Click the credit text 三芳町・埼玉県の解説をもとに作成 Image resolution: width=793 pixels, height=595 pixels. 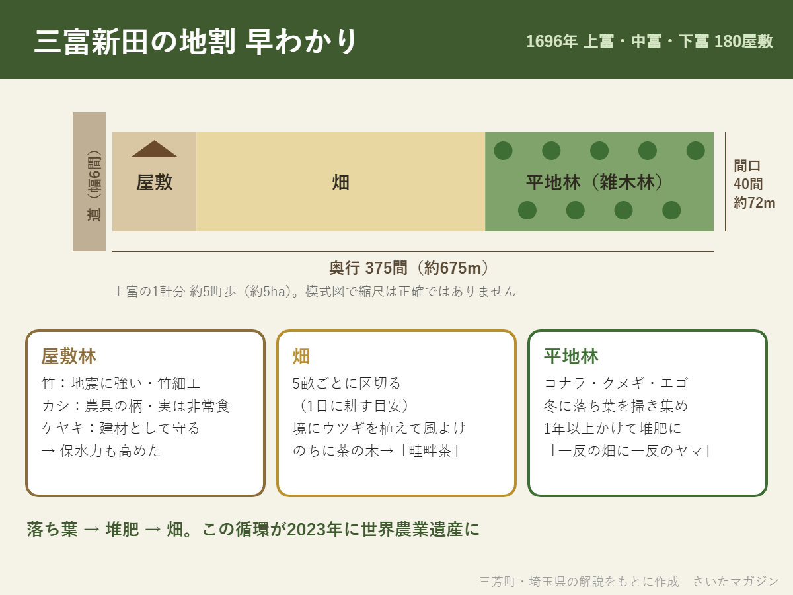click(579, 582)
